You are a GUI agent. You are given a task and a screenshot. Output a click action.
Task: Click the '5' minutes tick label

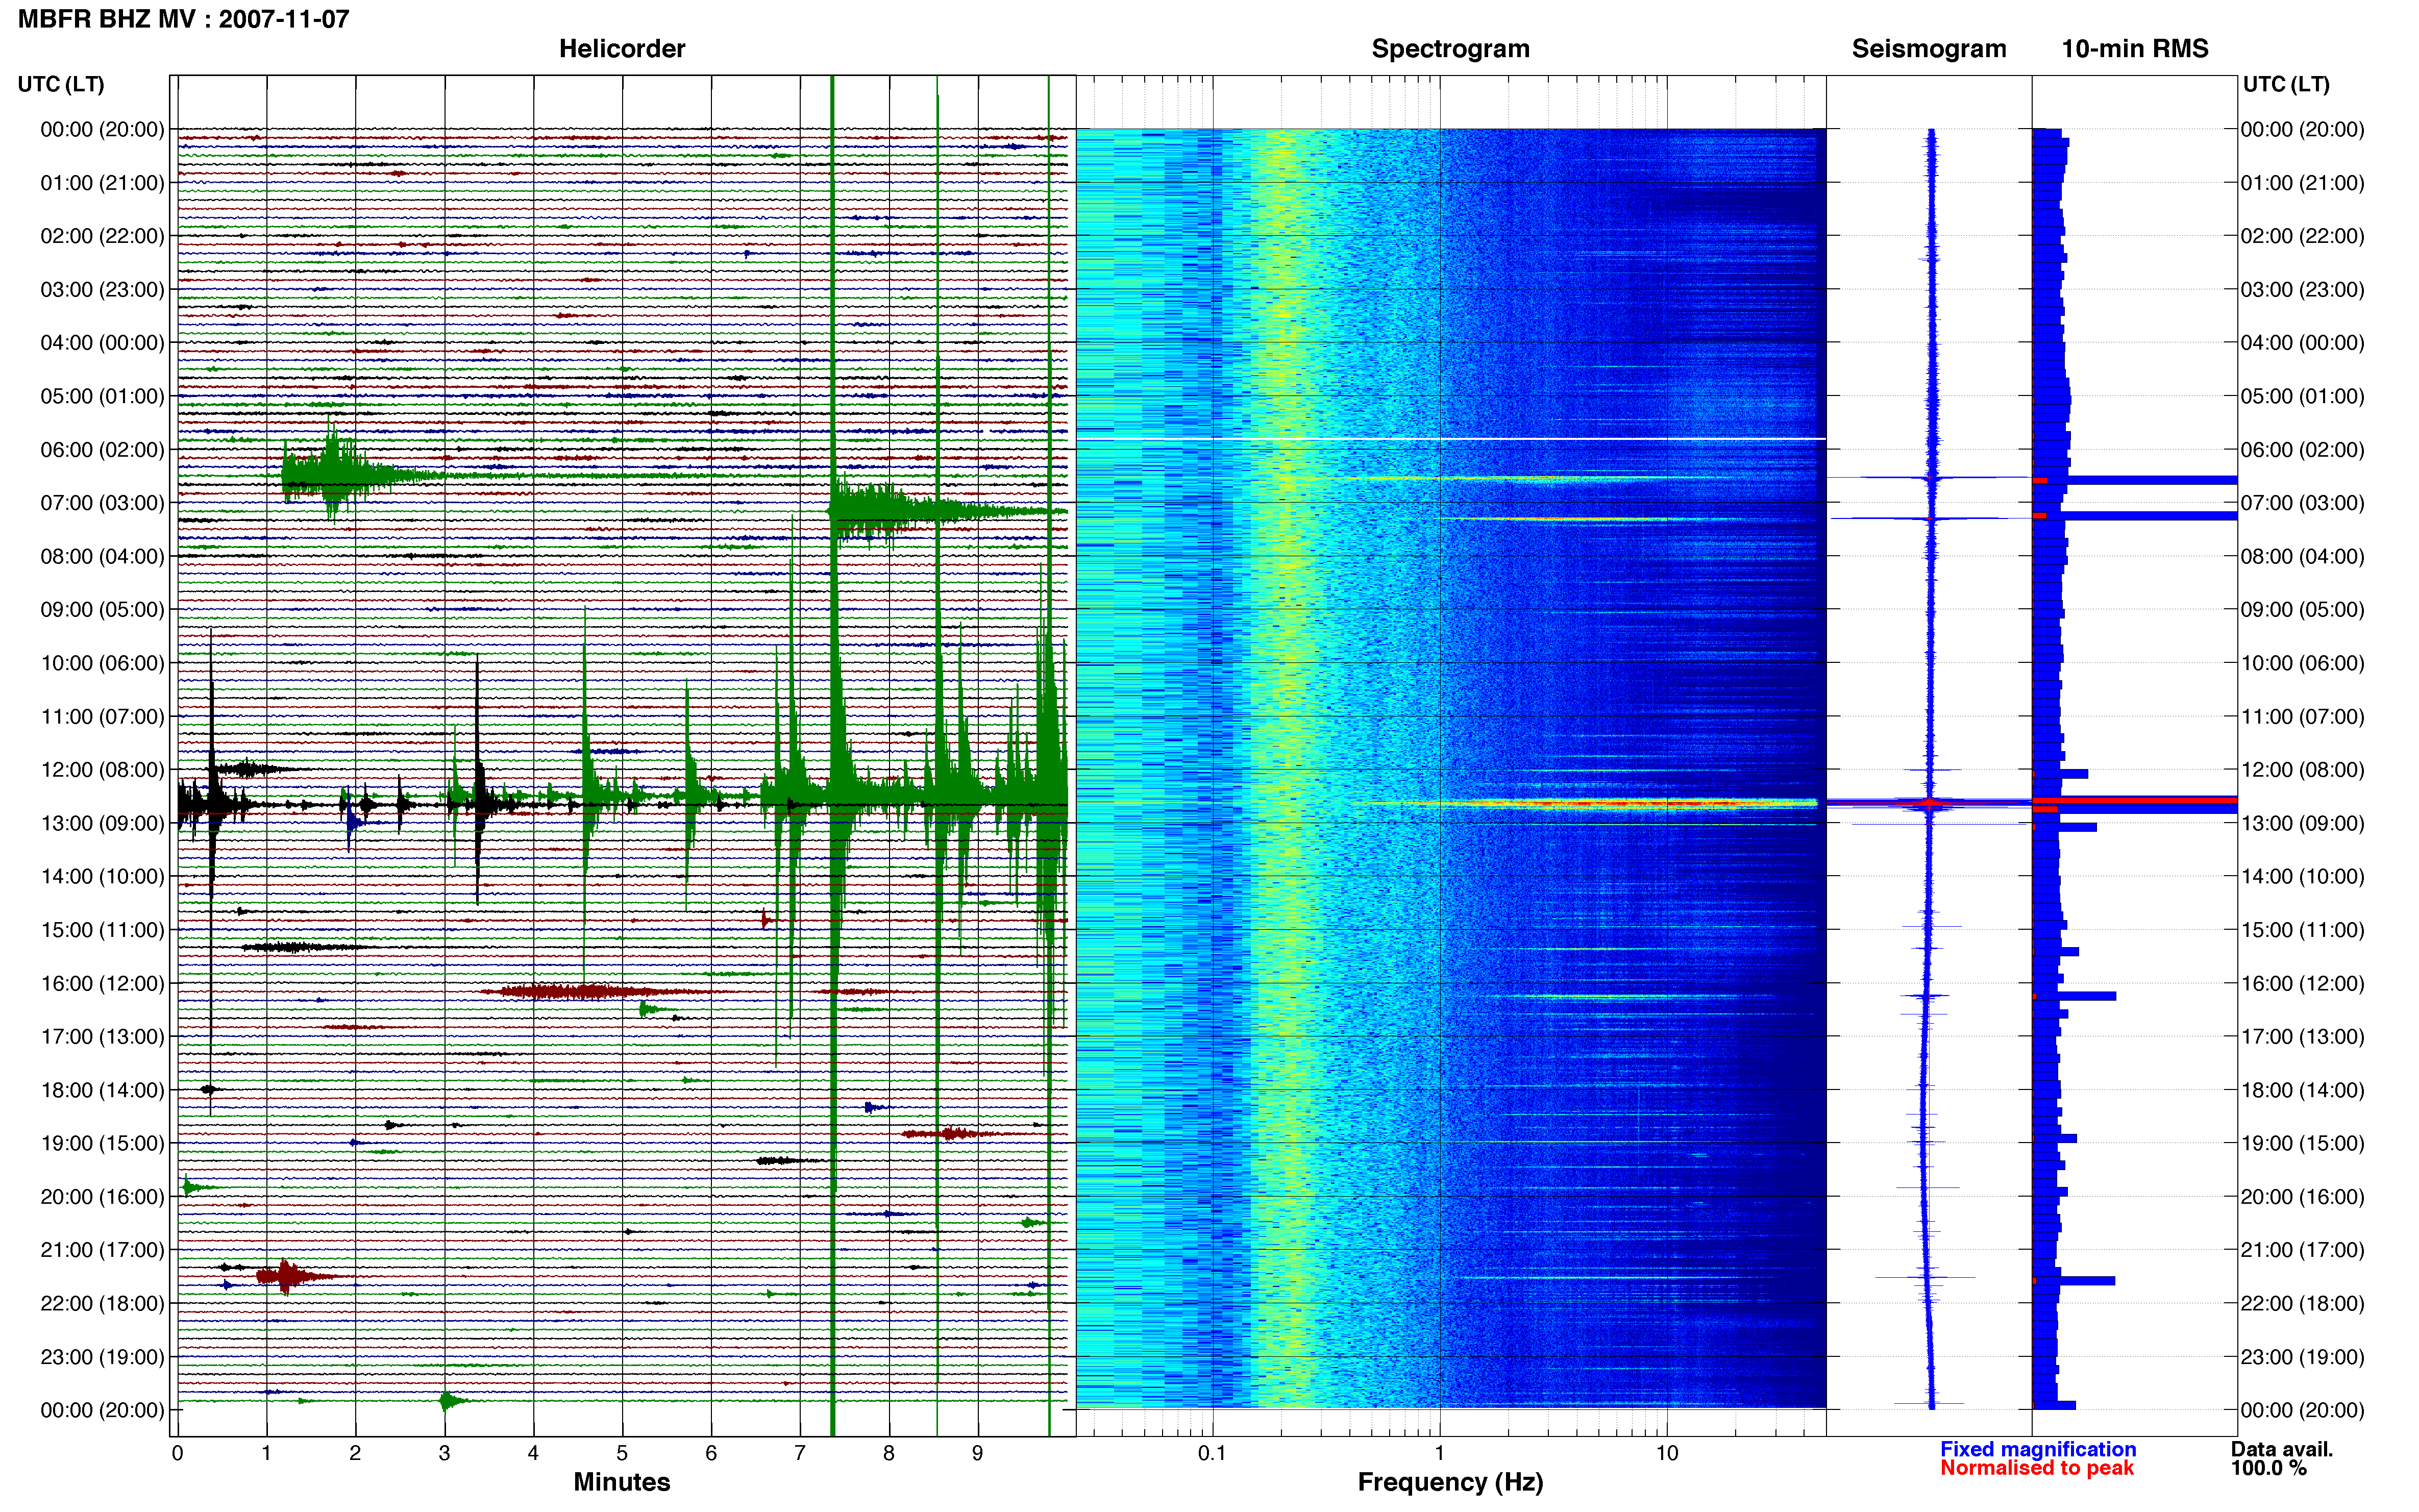click(x=622, y=1453)
